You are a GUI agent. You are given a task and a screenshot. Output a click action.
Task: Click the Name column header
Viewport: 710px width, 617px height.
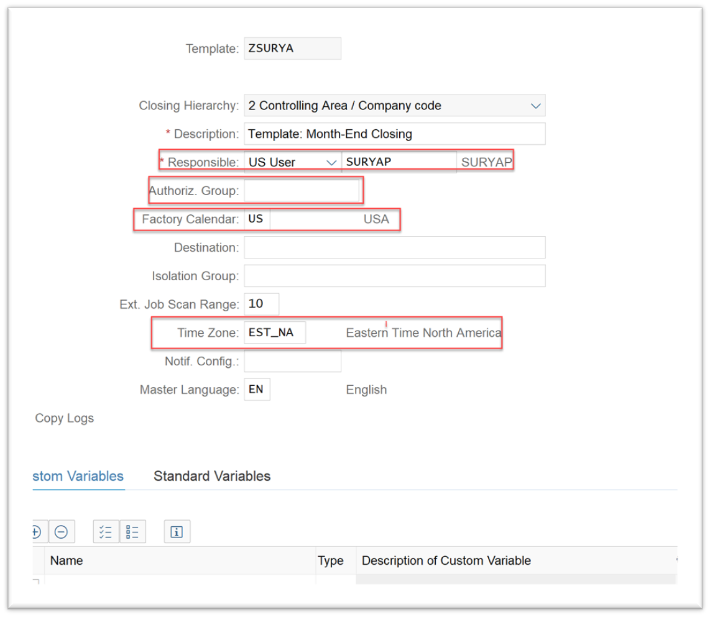[67, 560]
